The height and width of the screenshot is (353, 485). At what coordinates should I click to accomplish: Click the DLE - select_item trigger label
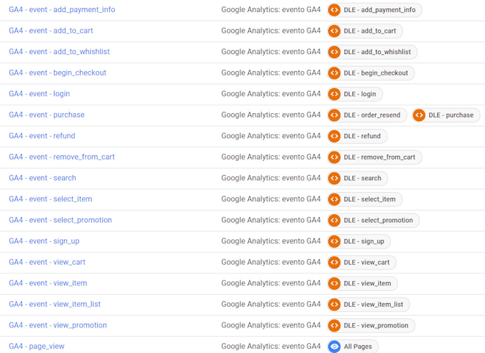[369, 199]
